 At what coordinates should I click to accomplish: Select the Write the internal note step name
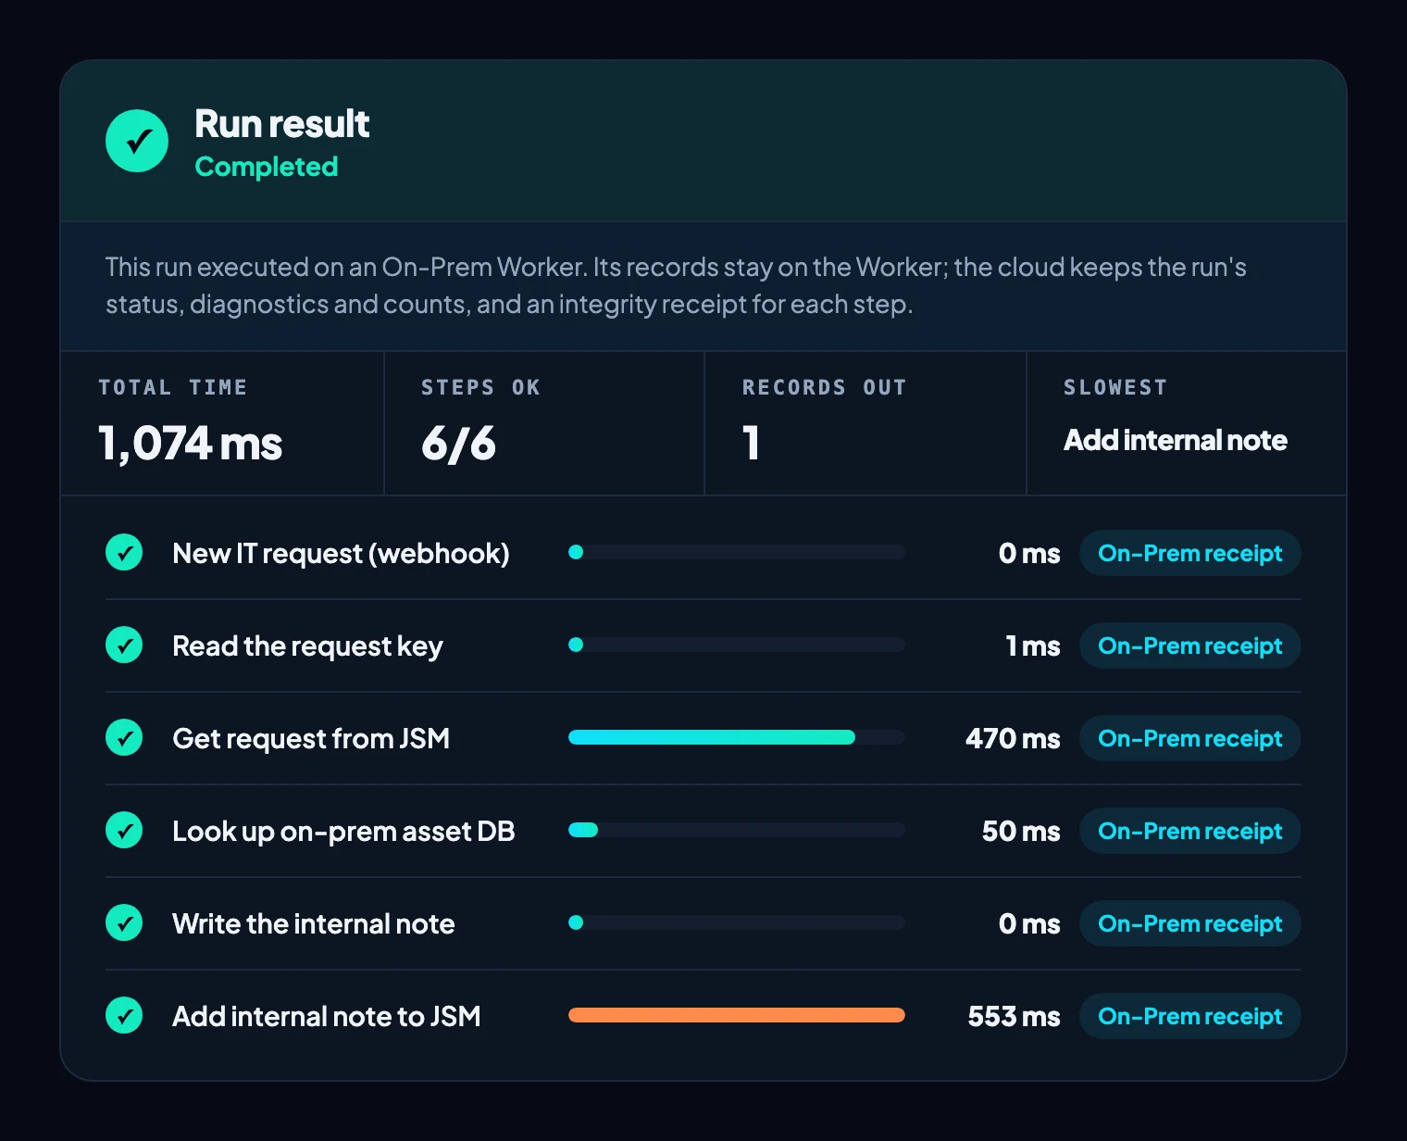point(313,924)
